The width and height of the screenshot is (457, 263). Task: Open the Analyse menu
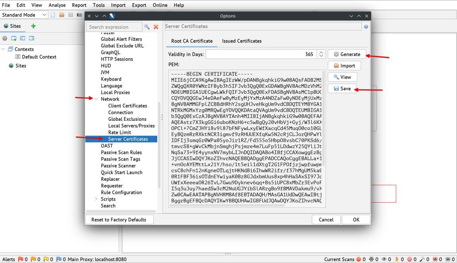tap(57, 5)
